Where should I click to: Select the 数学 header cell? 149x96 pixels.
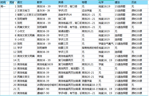47,2
